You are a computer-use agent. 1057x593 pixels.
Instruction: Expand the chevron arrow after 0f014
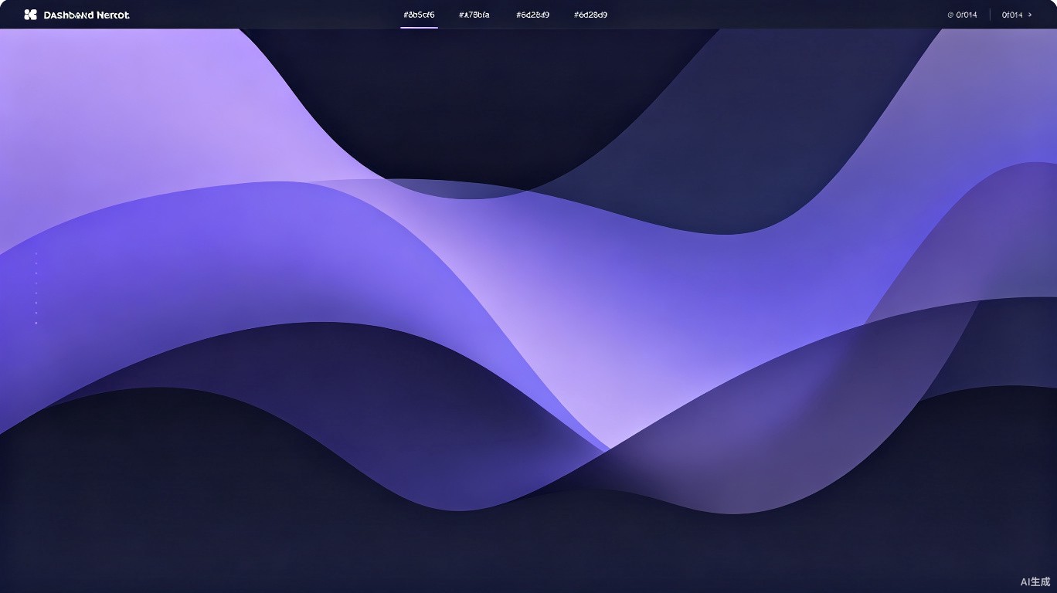(x=1030, y=15)
